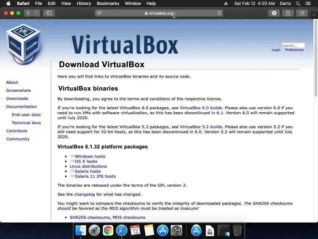Click the date and time in menu bar

pos(255,3)
